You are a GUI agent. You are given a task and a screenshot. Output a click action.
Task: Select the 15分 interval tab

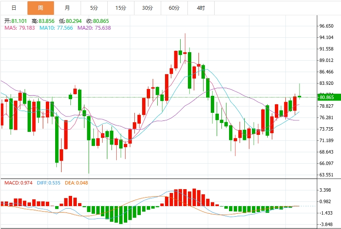[x=121, y=8]
